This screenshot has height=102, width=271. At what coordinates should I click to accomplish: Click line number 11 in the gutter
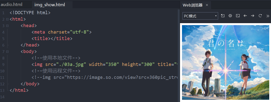(x=2, y=77)
